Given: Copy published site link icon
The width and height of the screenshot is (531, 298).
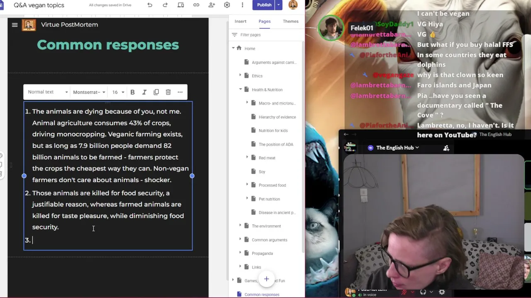Looking at the screenshot, I should coord(196,5).
